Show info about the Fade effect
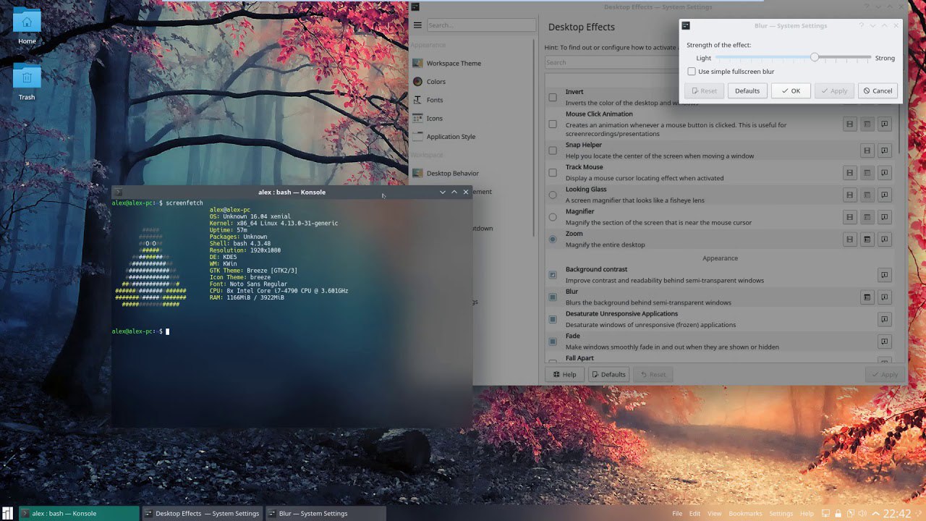The width and height of the screenshot is (926, 521). (x=884, y=342)
